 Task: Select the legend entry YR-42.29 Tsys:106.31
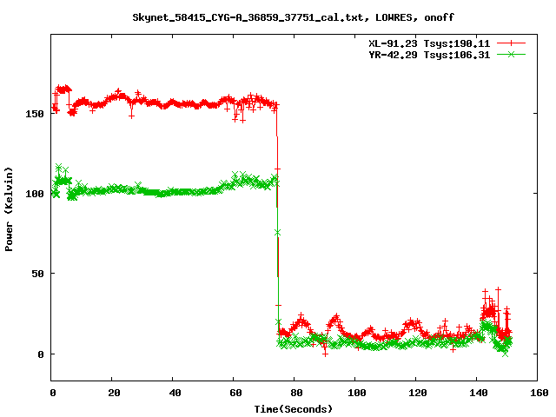(429, 55)
